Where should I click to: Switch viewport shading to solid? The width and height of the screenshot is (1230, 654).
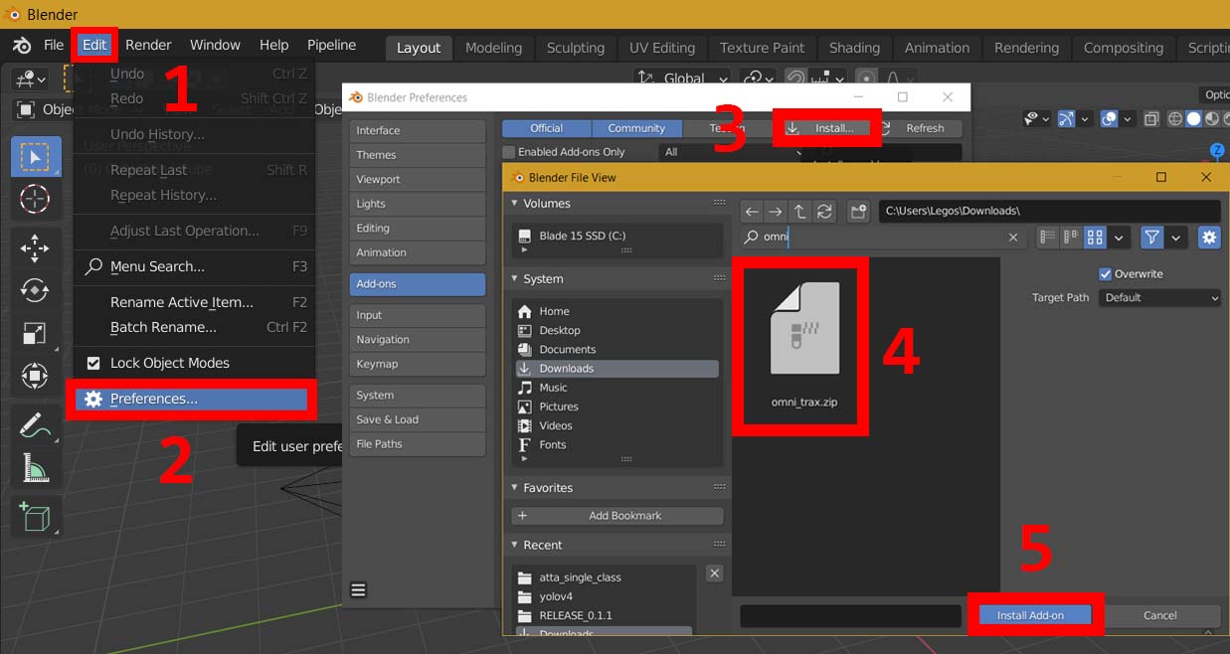click(x=1193, y=119)
